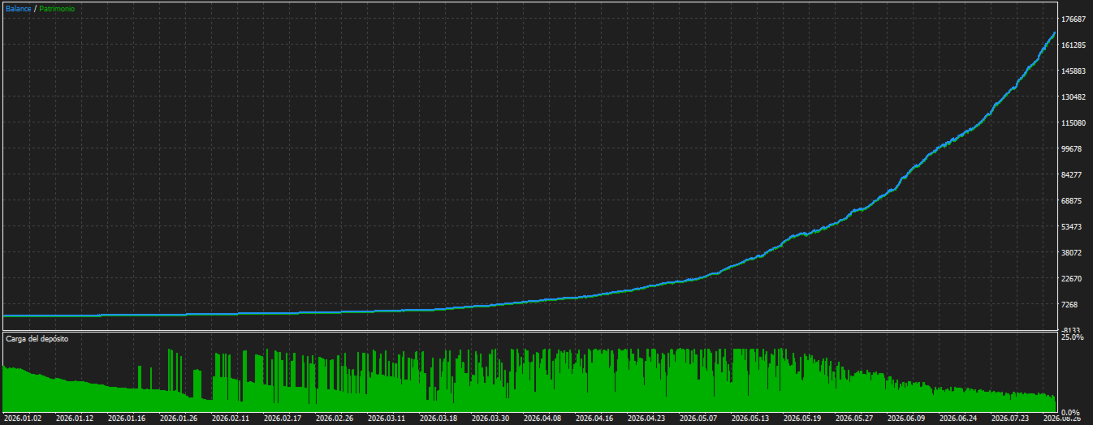
Task: Select the 2026.04.08 date label
Action: pyautogui.click(x=542, y=419)
